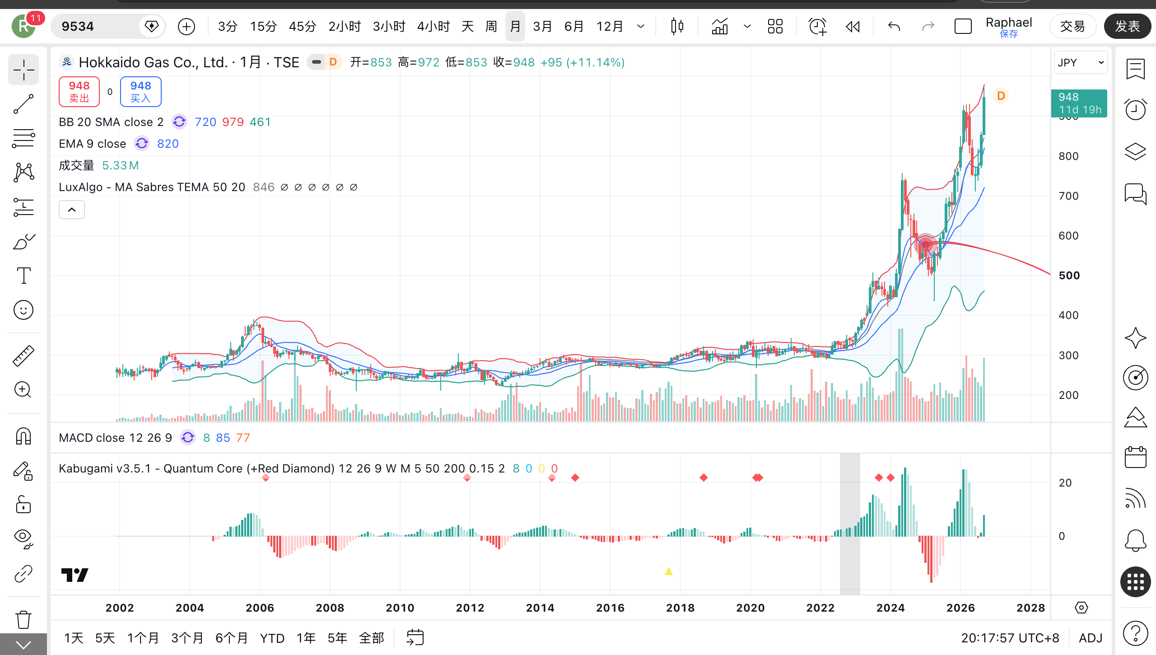Open the notifications bell panel
The image size is (1156, 655).
pyautogui.click(x=1135, y=540)
